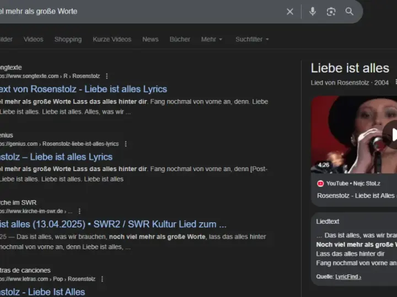397x297 pixels.
Task: Clear the search query with the X icon
Action: click(290, 12)
